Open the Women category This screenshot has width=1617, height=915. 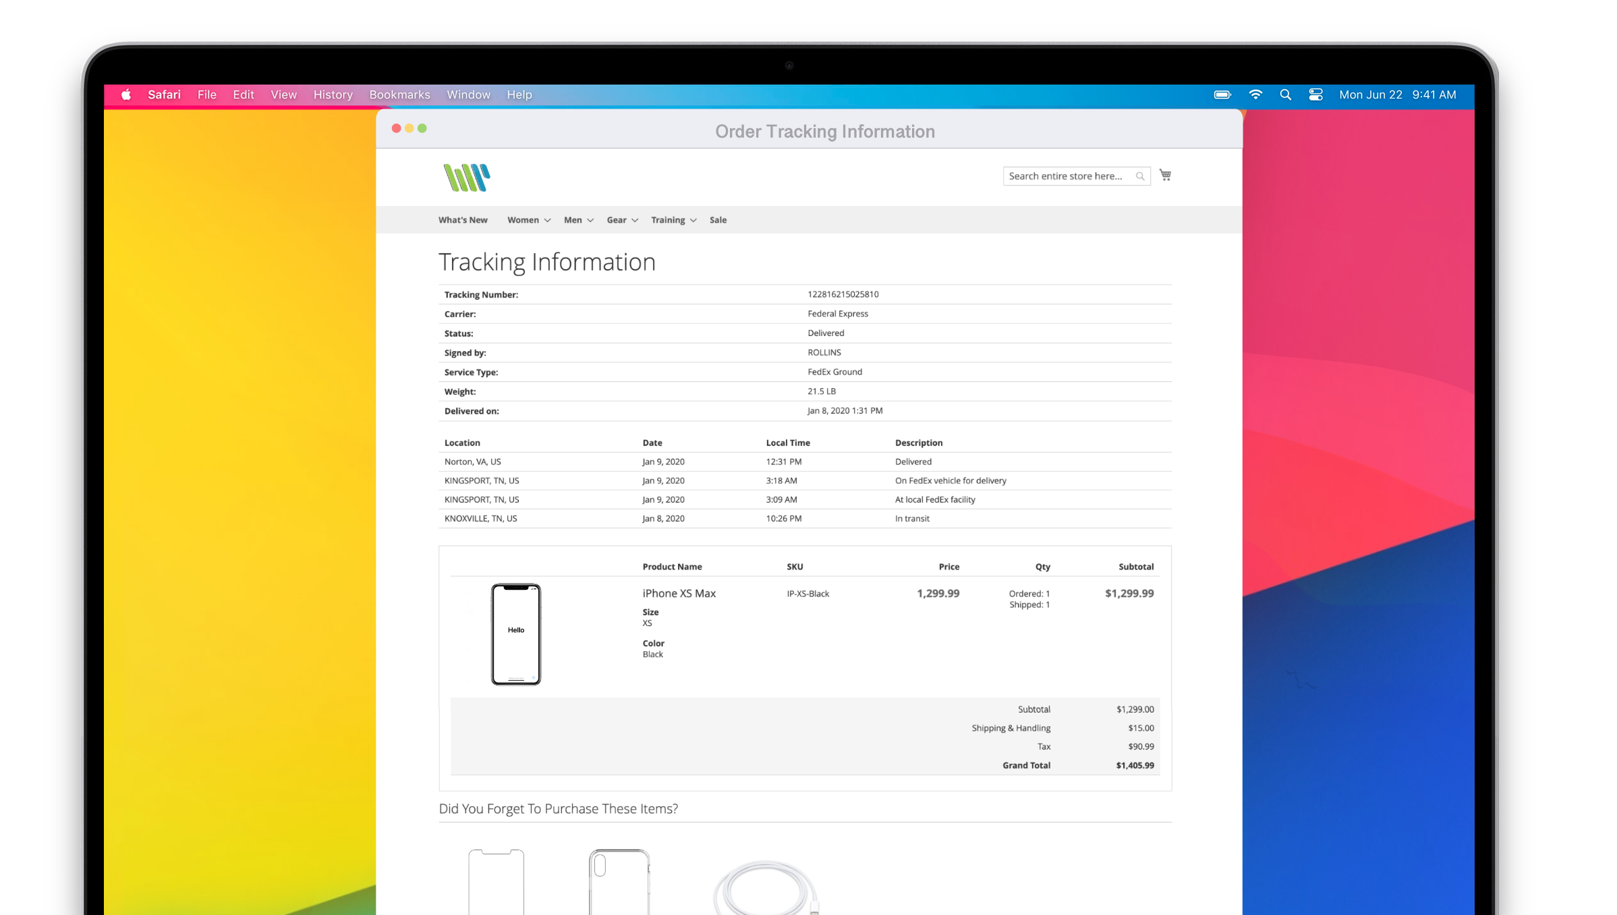tap(523, 220)
